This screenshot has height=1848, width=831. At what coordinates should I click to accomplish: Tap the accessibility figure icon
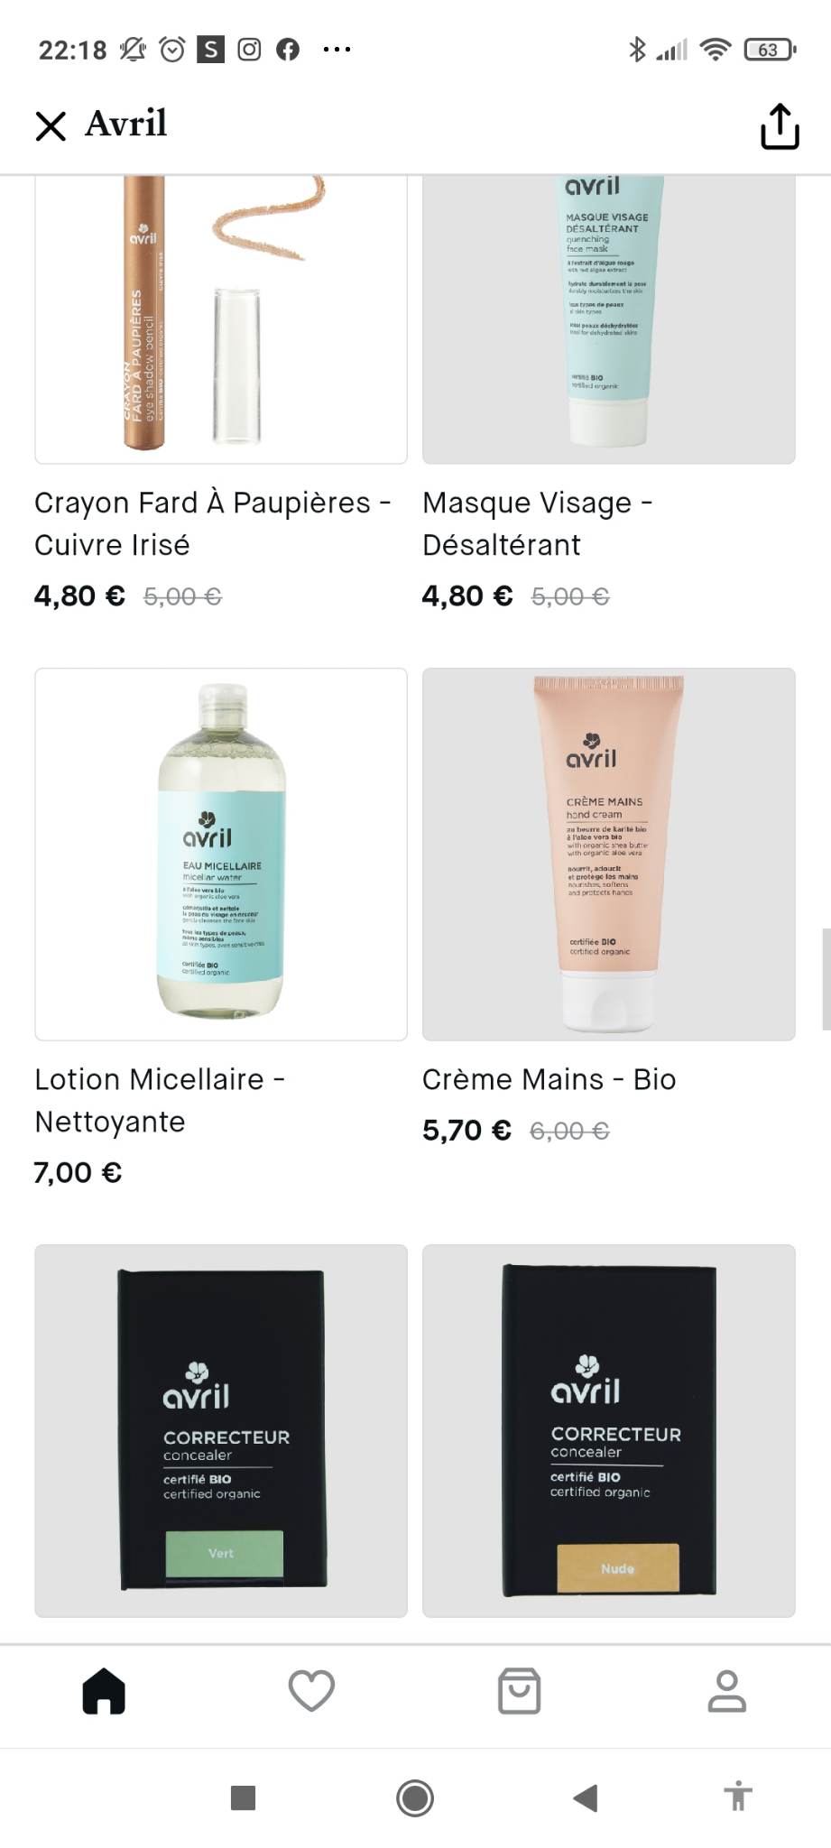click(738, 1796)
